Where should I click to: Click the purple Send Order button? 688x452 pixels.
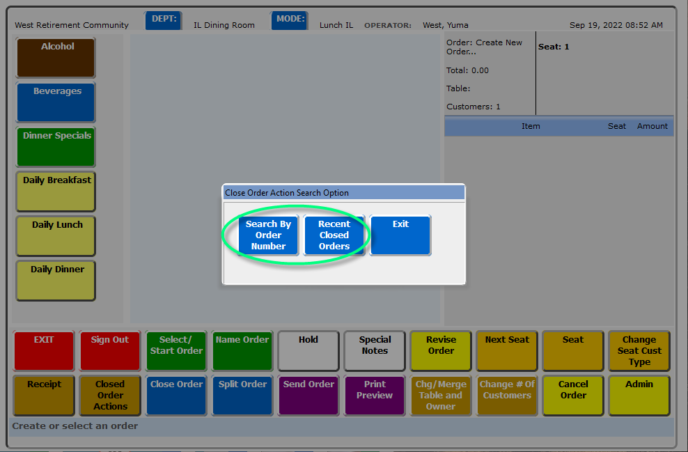click(x=308, y=395)
